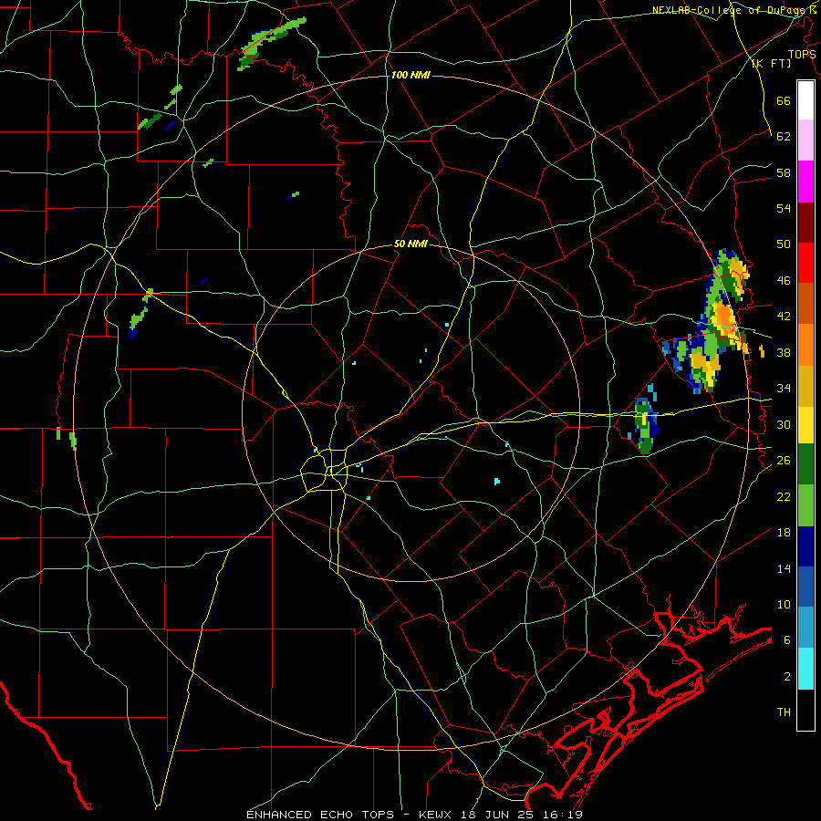The image size is (821, 821).
Task: Click the isolated green cell on the yellow highway east
Action: click(645, 426)
